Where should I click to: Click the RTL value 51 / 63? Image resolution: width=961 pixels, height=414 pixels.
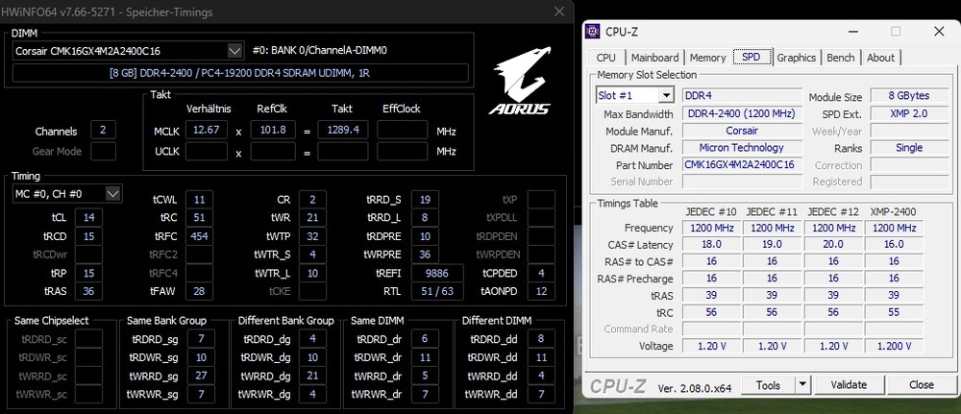pyautogui.click(x=437, y=291)
